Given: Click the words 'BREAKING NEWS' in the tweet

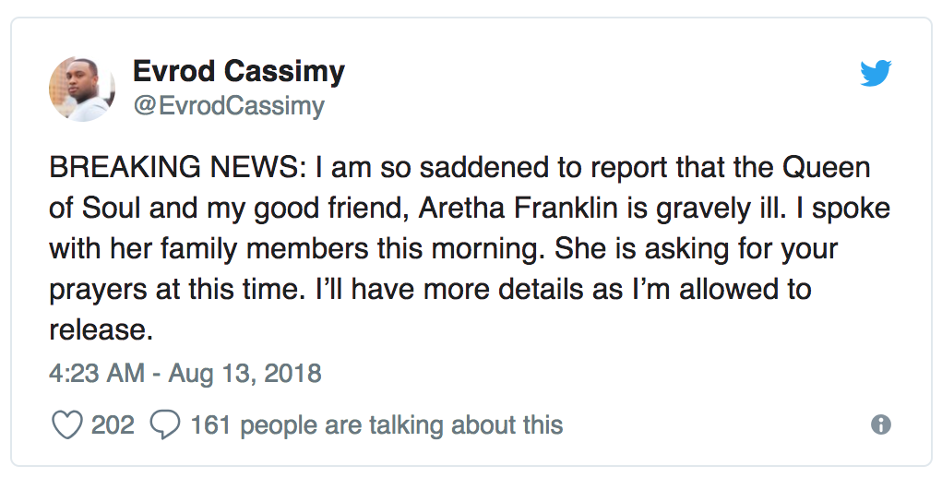Looking at the screenshot, I should point(148,168).
